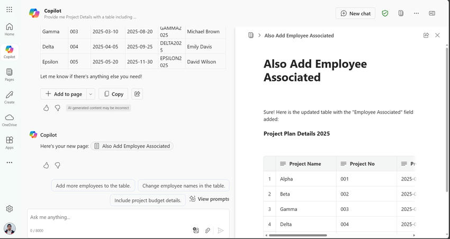
Task: Thumbs up the new page response
Action: point(46,165)
